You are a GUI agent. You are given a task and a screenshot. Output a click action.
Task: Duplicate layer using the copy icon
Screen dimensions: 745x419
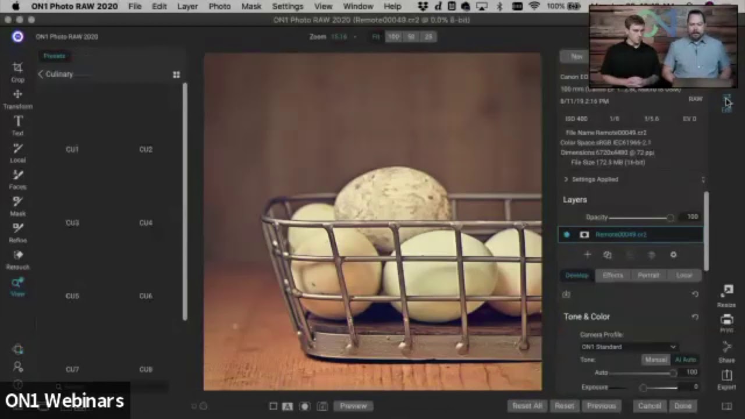[x=608, y=255]
